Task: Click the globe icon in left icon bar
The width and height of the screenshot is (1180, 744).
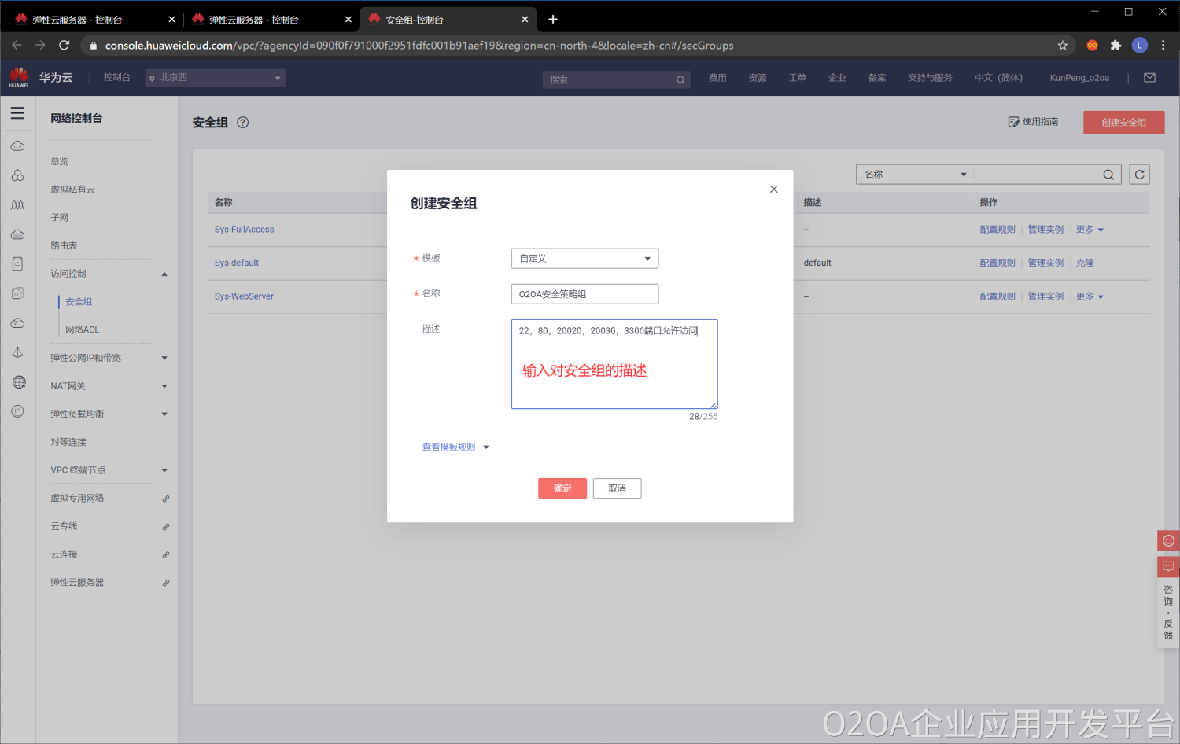Action: (x=18, y=382)
